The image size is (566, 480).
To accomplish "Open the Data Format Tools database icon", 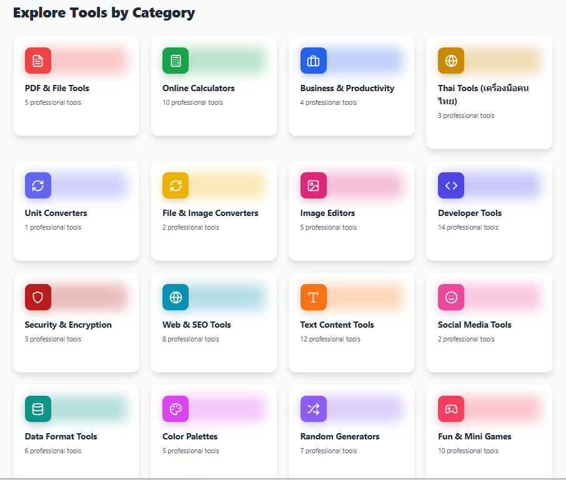I will click(37, 409).
